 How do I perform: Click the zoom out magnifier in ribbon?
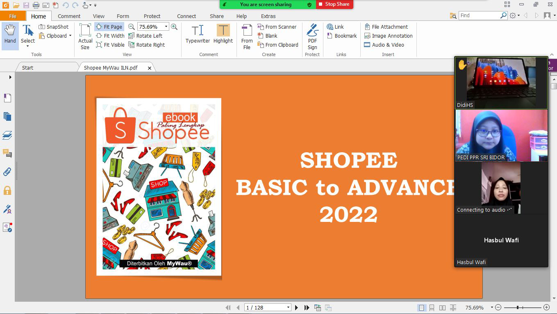(132, 27)
